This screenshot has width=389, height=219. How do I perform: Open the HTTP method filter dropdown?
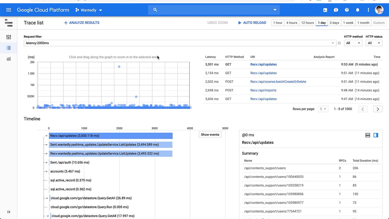(353, 43)
